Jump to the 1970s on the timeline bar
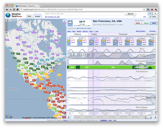This screenshot has width=163, height=128. (106, 117)
